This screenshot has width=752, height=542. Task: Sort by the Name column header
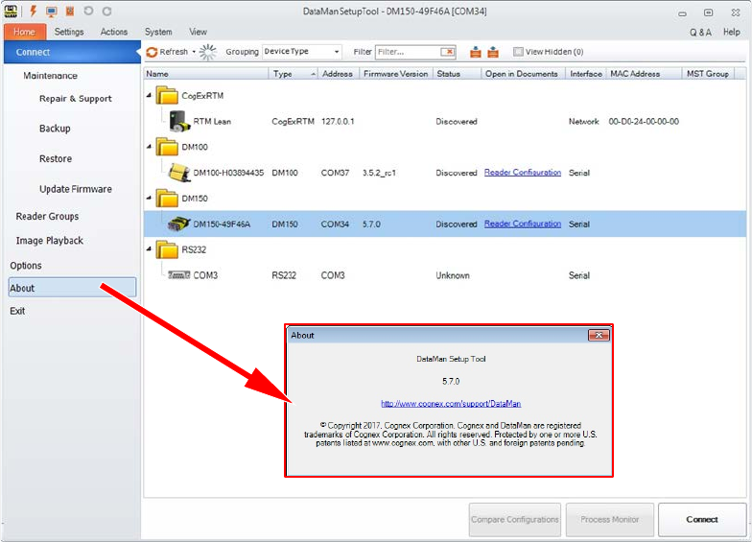(206, 74)
